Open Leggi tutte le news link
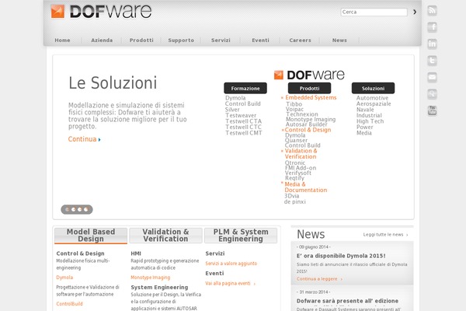 pyautogui.click(x=385, y=235)
